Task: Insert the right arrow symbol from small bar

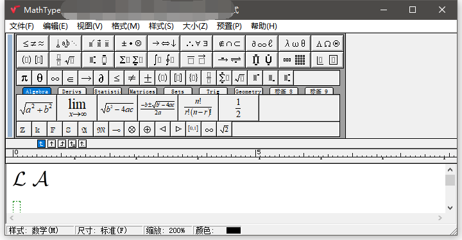Action: [86, 78]
